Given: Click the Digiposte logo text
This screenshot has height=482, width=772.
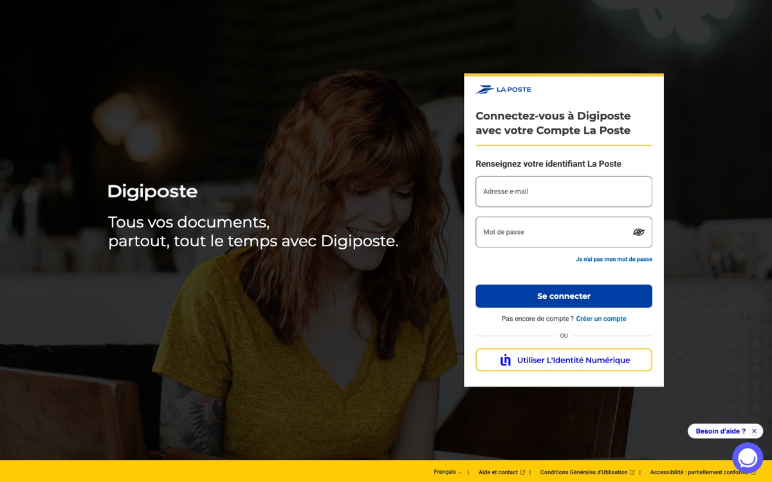Looking at the screenshot, I should pyautogui.click(x=152, y=192).
